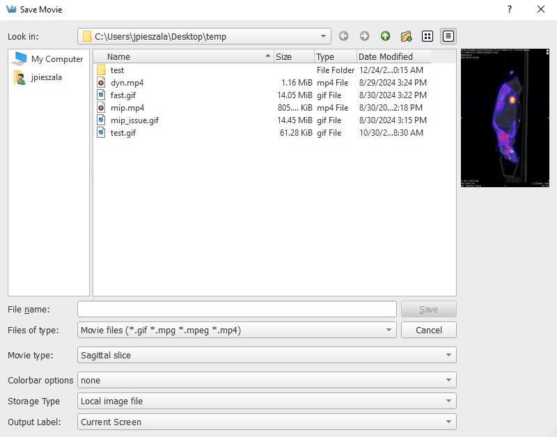Image resolution: width=557 pixels, height=437 pixels.
Task: Click the 8/30/2024 3:15 PM date cell
Action: tap(393, 120)
